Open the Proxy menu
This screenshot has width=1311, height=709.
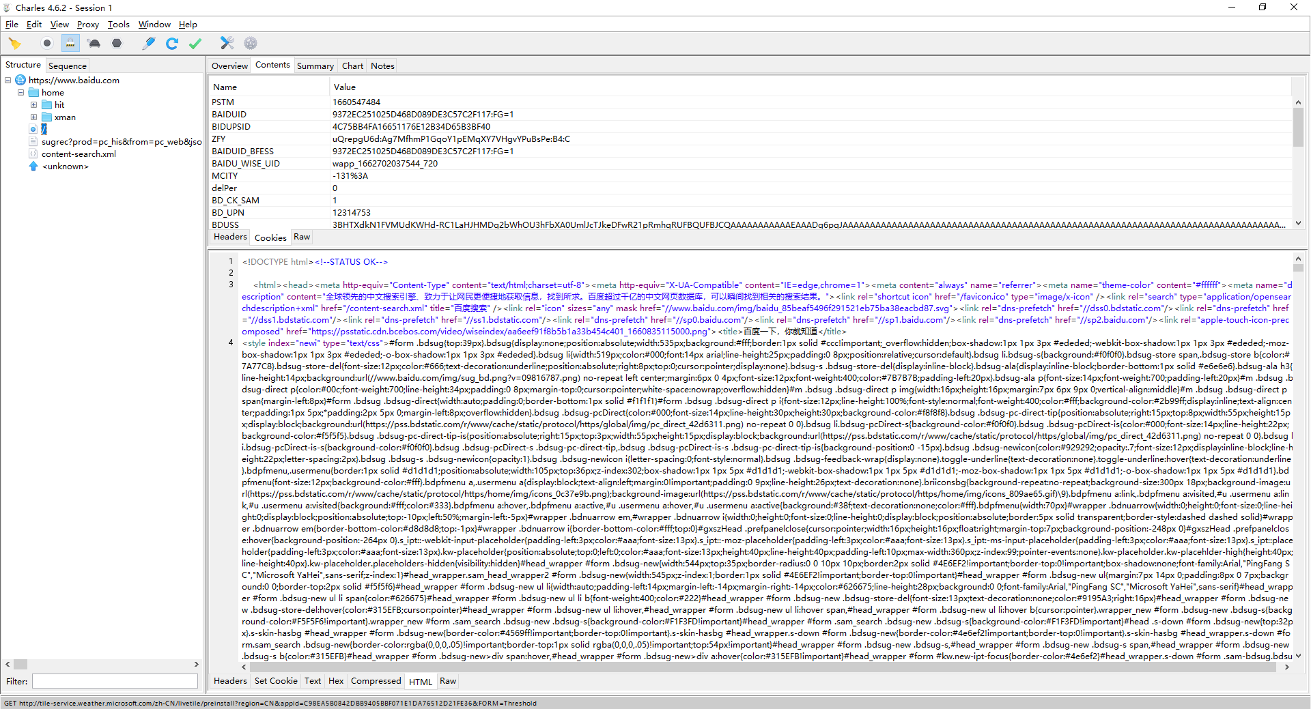(x=88, y=25)
